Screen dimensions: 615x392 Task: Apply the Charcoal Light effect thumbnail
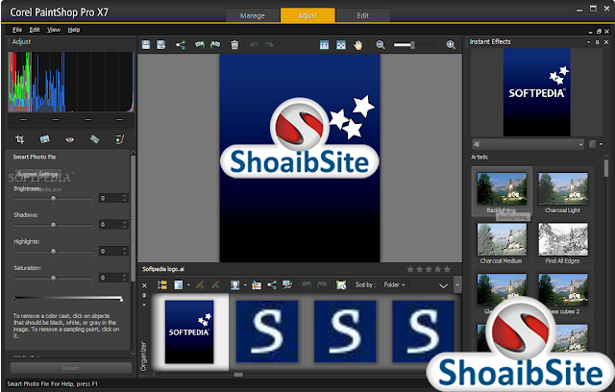pos(563,188)
